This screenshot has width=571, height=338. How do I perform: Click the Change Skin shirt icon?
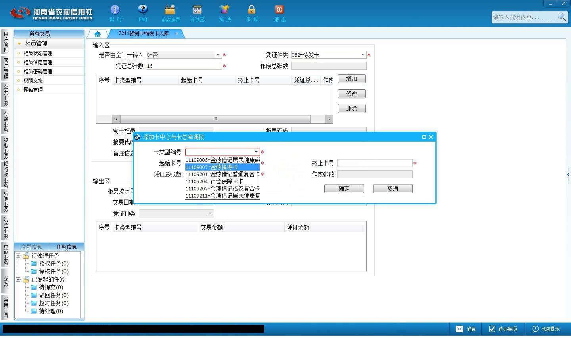point(224,10)
